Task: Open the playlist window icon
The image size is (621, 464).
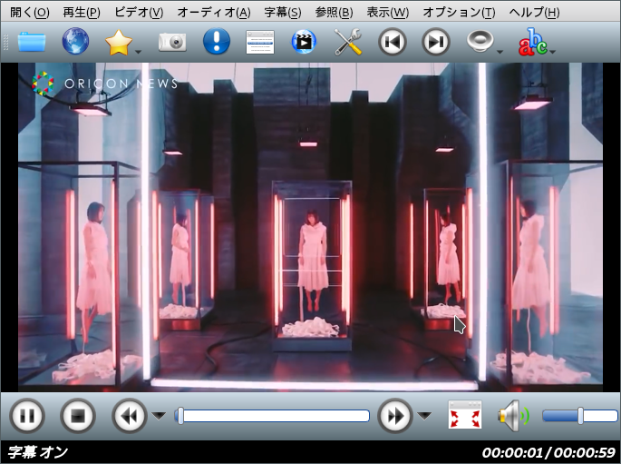Action: pos(260,42)
